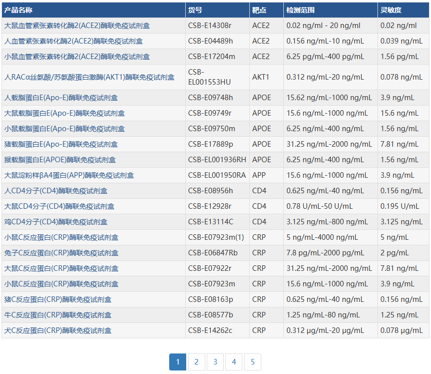This screenshot has height=374, width=431.
Task: Click the current page 1 button
Action: pos(178,362)
